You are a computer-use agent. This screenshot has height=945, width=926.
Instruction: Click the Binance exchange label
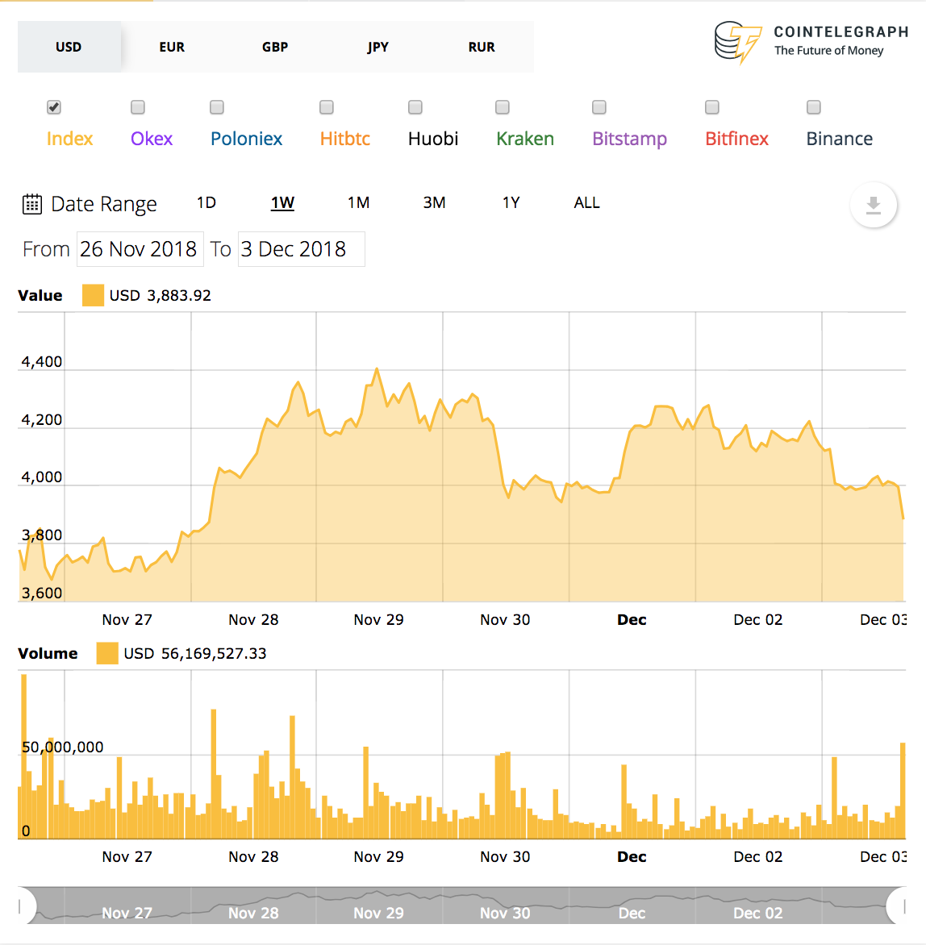point(839,139)
